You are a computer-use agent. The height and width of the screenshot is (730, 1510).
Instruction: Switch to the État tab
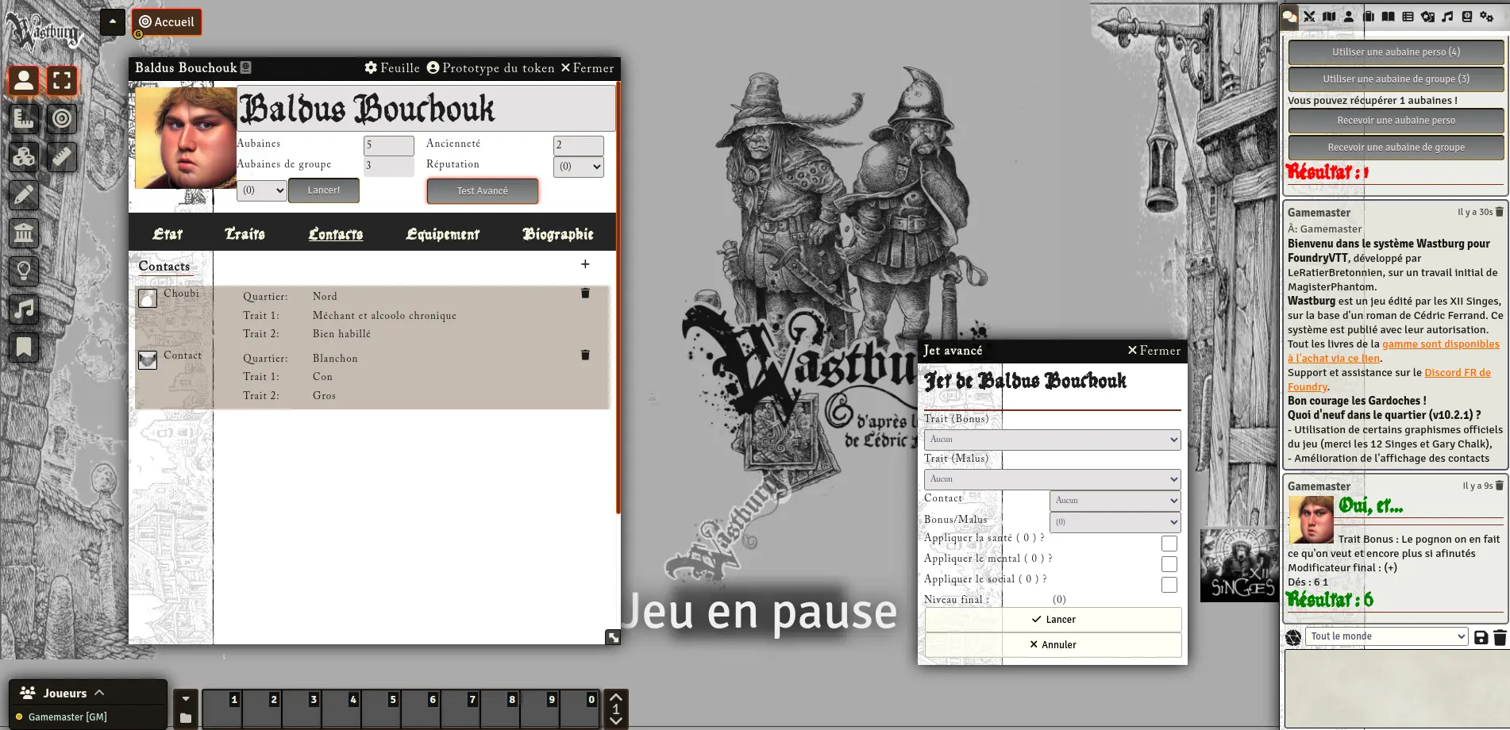coord(168,234)
